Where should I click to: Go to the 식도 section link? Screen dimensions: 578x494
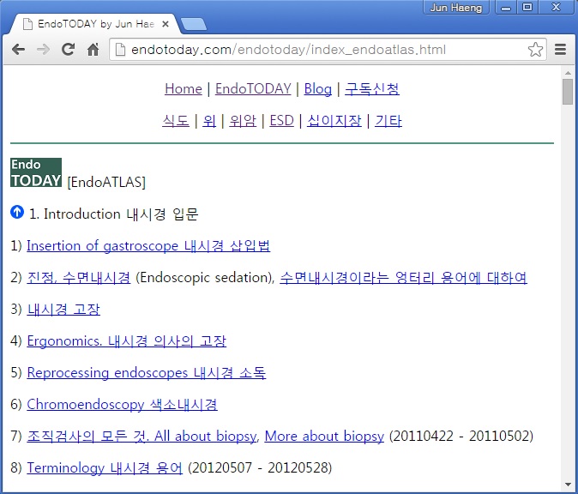point(176,121)
